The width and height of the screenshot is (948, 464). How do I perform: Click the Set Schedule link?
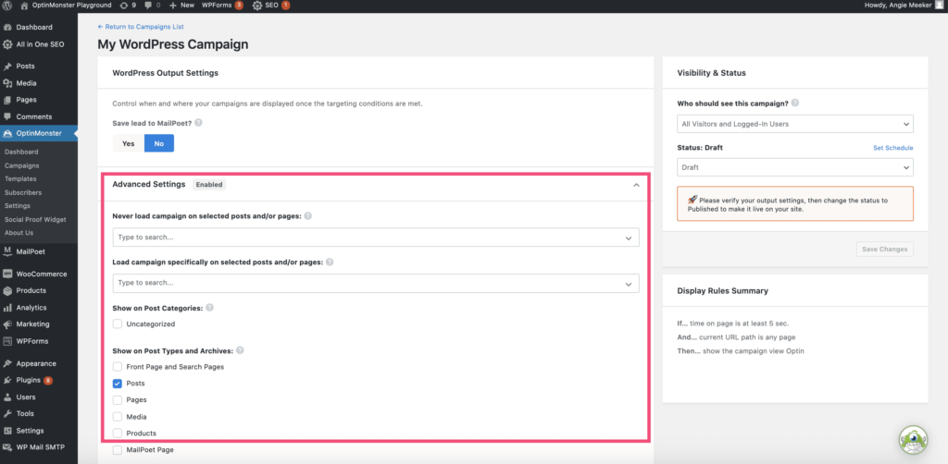coord(893,148)
